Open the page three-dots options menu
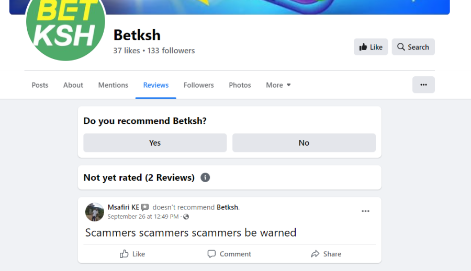 click(423, 85)
